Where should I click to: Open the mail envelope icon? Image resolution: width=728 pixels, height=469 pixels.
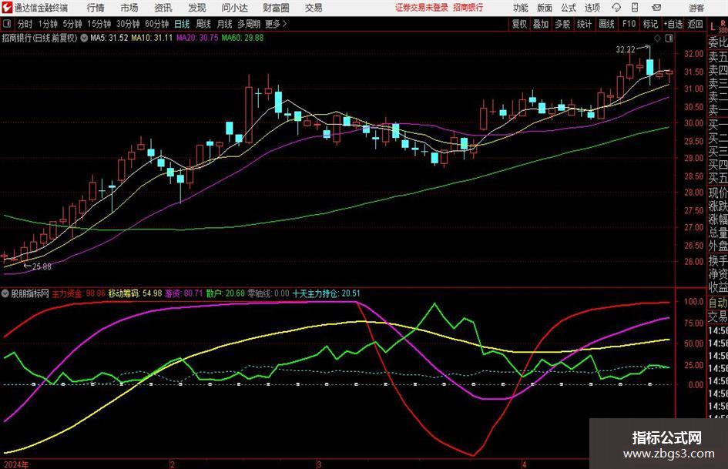click(x=656, y=8)
